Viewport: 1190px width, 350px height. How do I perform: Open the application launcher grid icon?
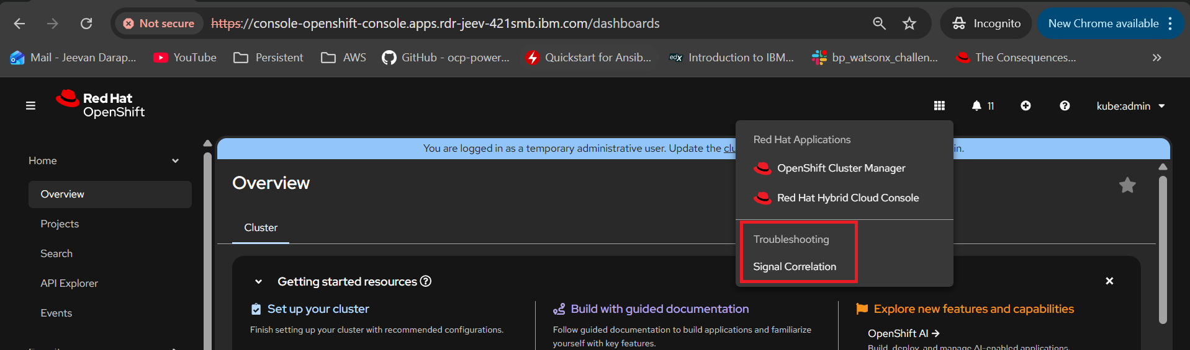tap(939, 106)
